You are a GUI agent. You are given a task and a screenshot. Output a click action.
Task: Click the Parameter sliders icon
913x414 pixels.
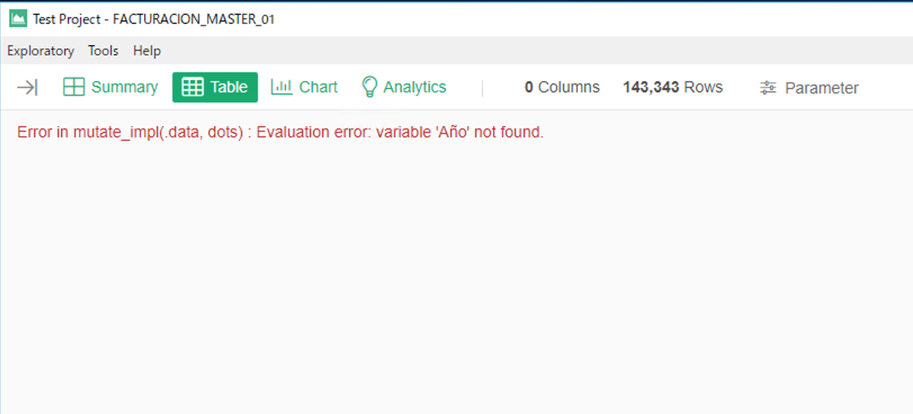pos(768,88)
